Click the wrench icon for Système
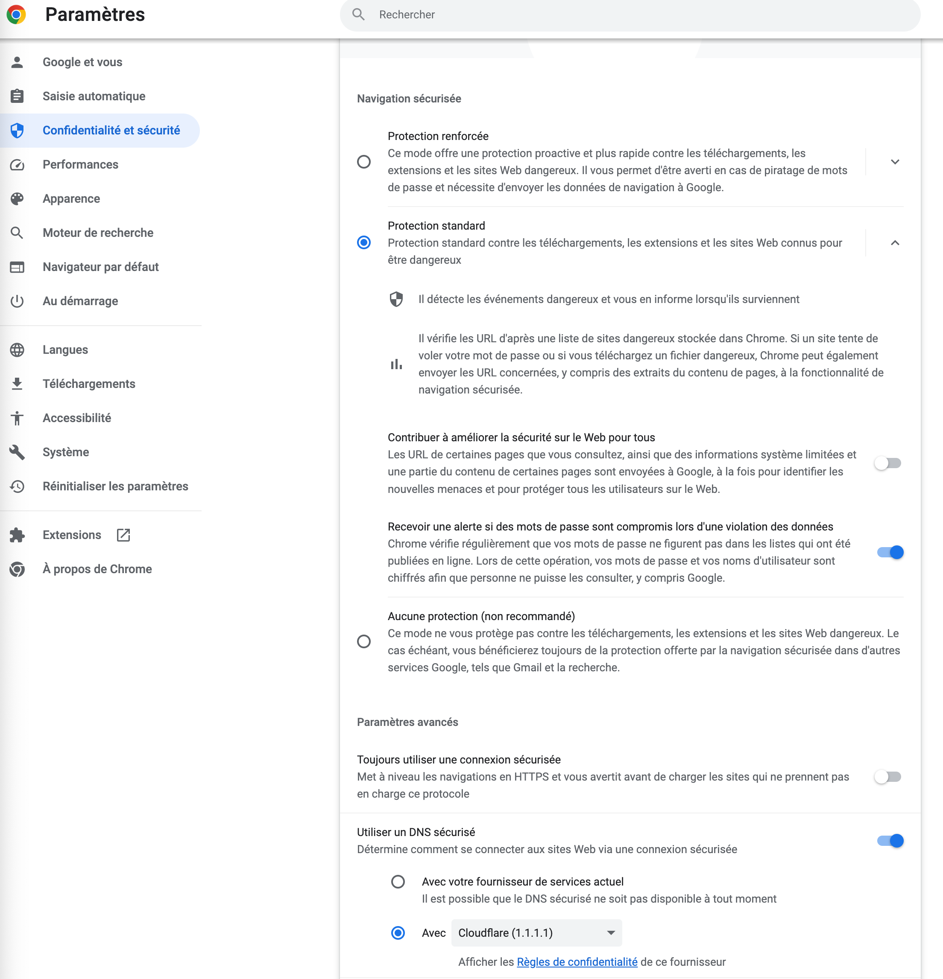The width and height of the screenshot is (943, 979). [17, 452]
